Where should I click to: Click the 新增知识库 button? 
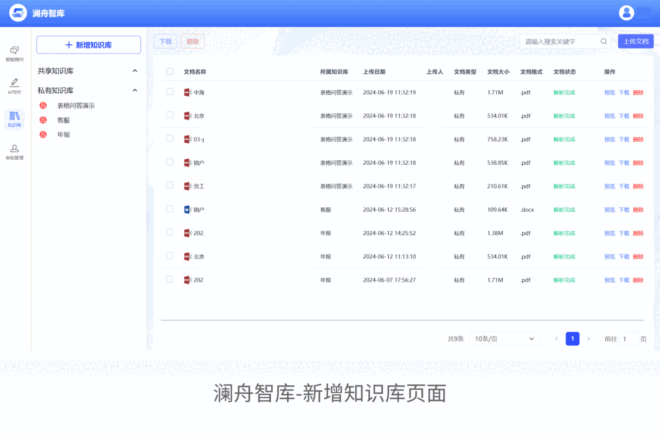[x=89, y=45]
